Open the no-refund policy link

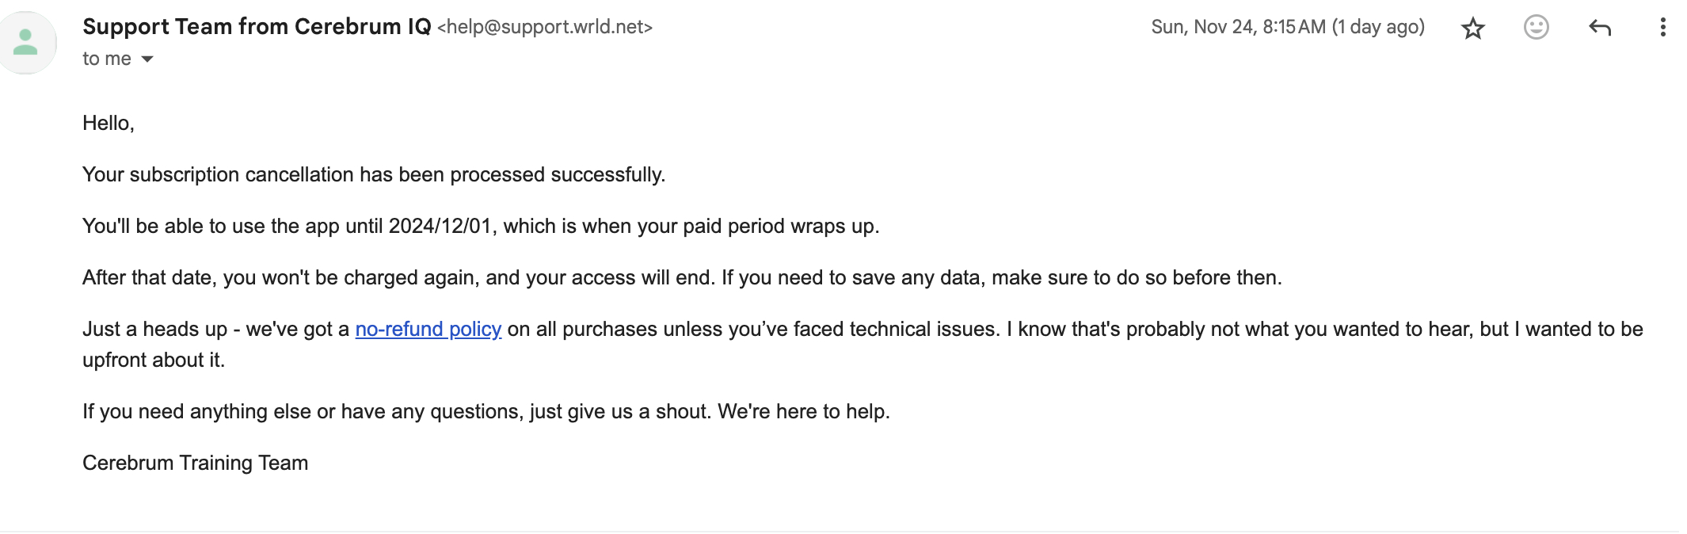428,330
